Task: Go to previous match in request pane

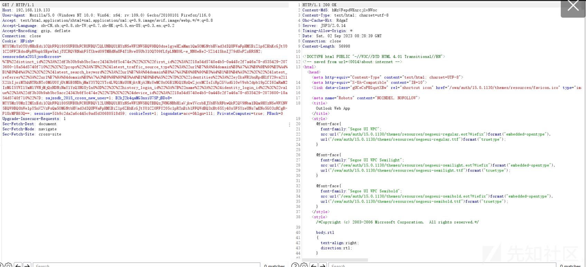Action: [x=18, y=265]
